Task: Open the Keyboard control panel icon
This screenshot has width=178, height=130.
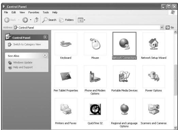Action: 66,44
